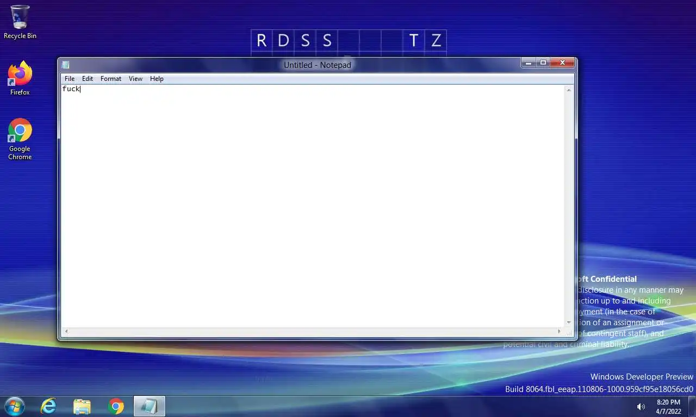Viewport: 696px width, 417px height.
Task: Select the Google Chrome desktop shortcut
Action: coord(20,139)
